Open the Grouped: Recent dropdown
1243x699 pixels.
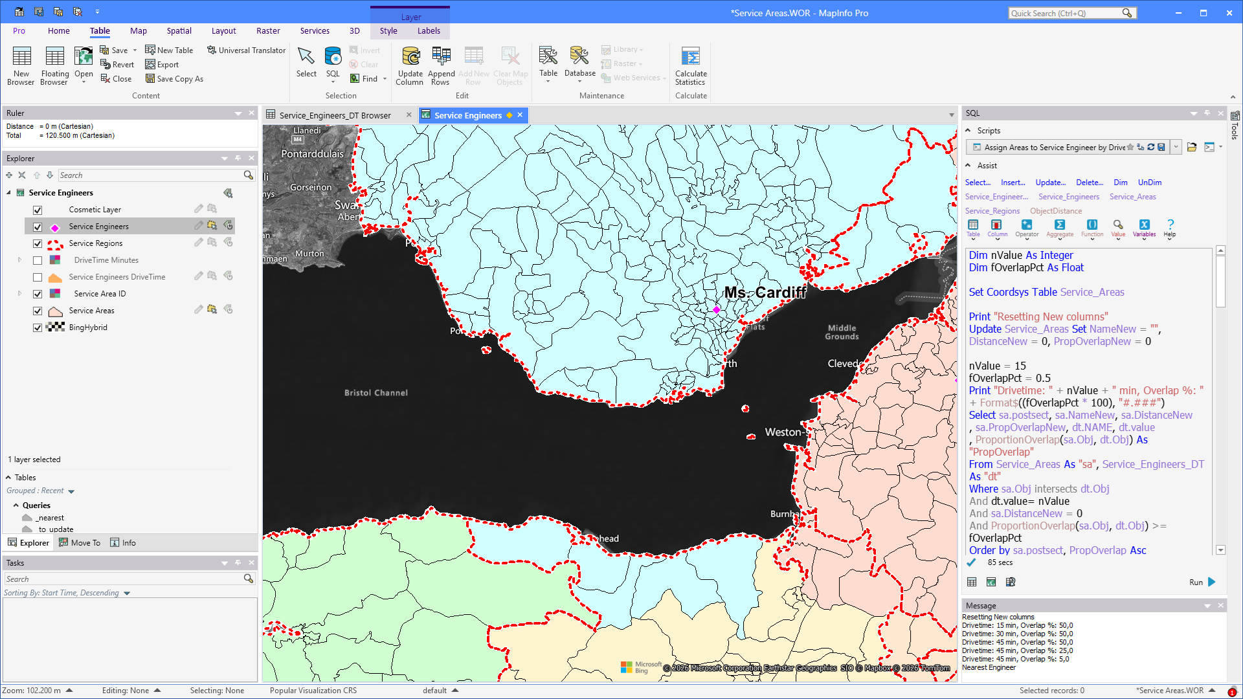pyautogui.click(x=71, y=491)
